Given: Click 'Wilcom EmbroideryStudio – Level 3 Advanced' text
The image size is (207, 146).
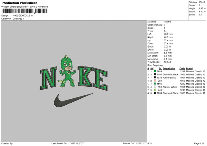Looking at the screenshot, I should click(24, 7).
